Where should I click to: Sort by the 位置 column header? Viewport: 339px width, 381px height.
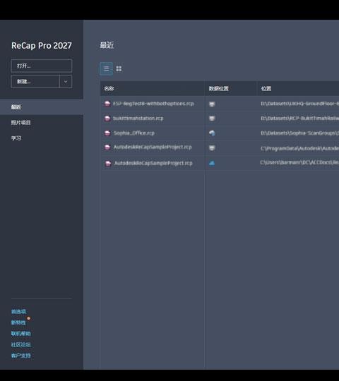(x=266, y=88)
